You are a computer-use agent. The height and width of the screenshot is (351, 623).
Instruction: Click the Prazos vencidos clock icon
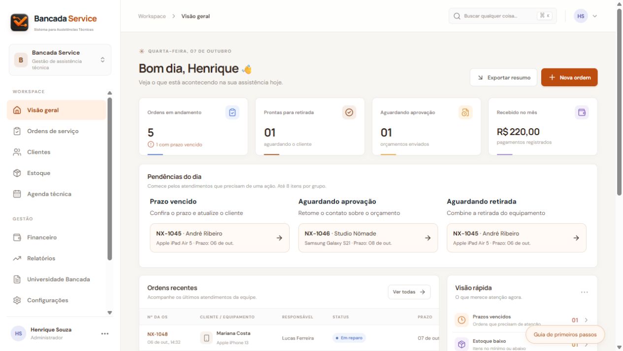461,320
